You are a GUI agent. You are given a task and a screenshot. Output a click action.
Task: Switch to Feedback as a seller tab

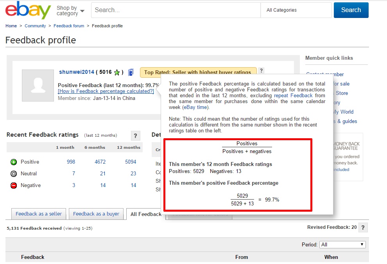click(x=39, y=214)
